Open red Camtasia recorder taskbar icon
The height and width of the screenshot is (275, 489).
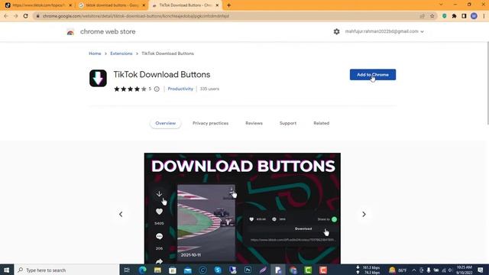point(323,270)
